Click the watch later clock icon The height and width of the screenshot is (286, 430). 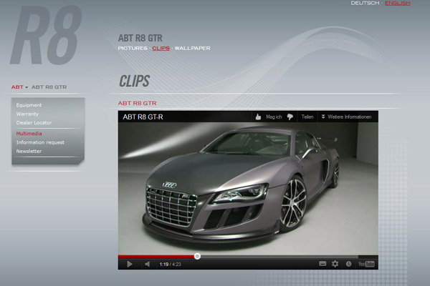[x=348, y=264]
